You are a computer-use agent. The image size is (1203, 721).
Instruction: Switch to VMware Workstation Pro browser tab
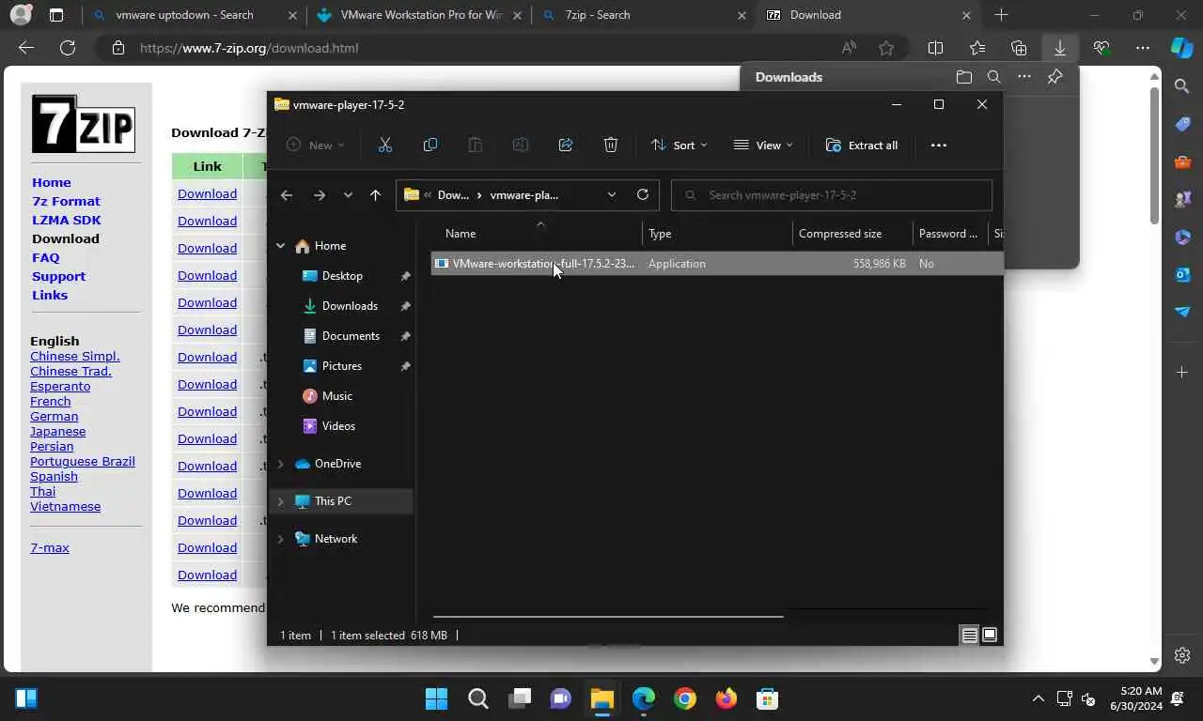click(419, 15)
